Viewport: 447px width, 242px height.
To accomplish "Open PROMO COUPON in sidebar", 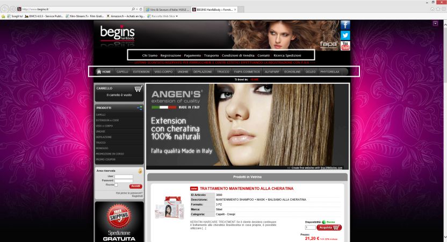I will 105,159.
